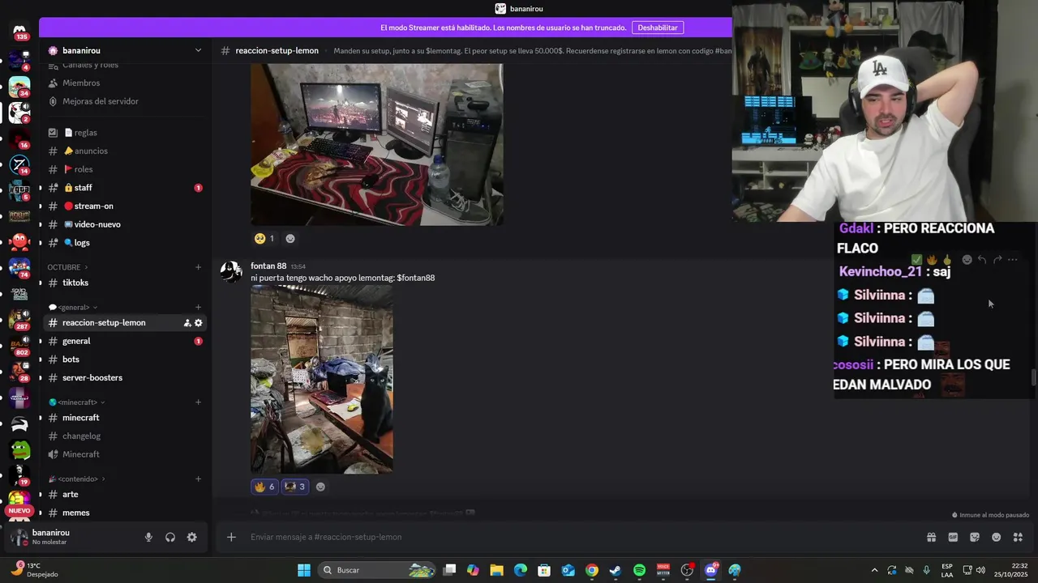Open Discord direct messages home icon

coord(19,32)
